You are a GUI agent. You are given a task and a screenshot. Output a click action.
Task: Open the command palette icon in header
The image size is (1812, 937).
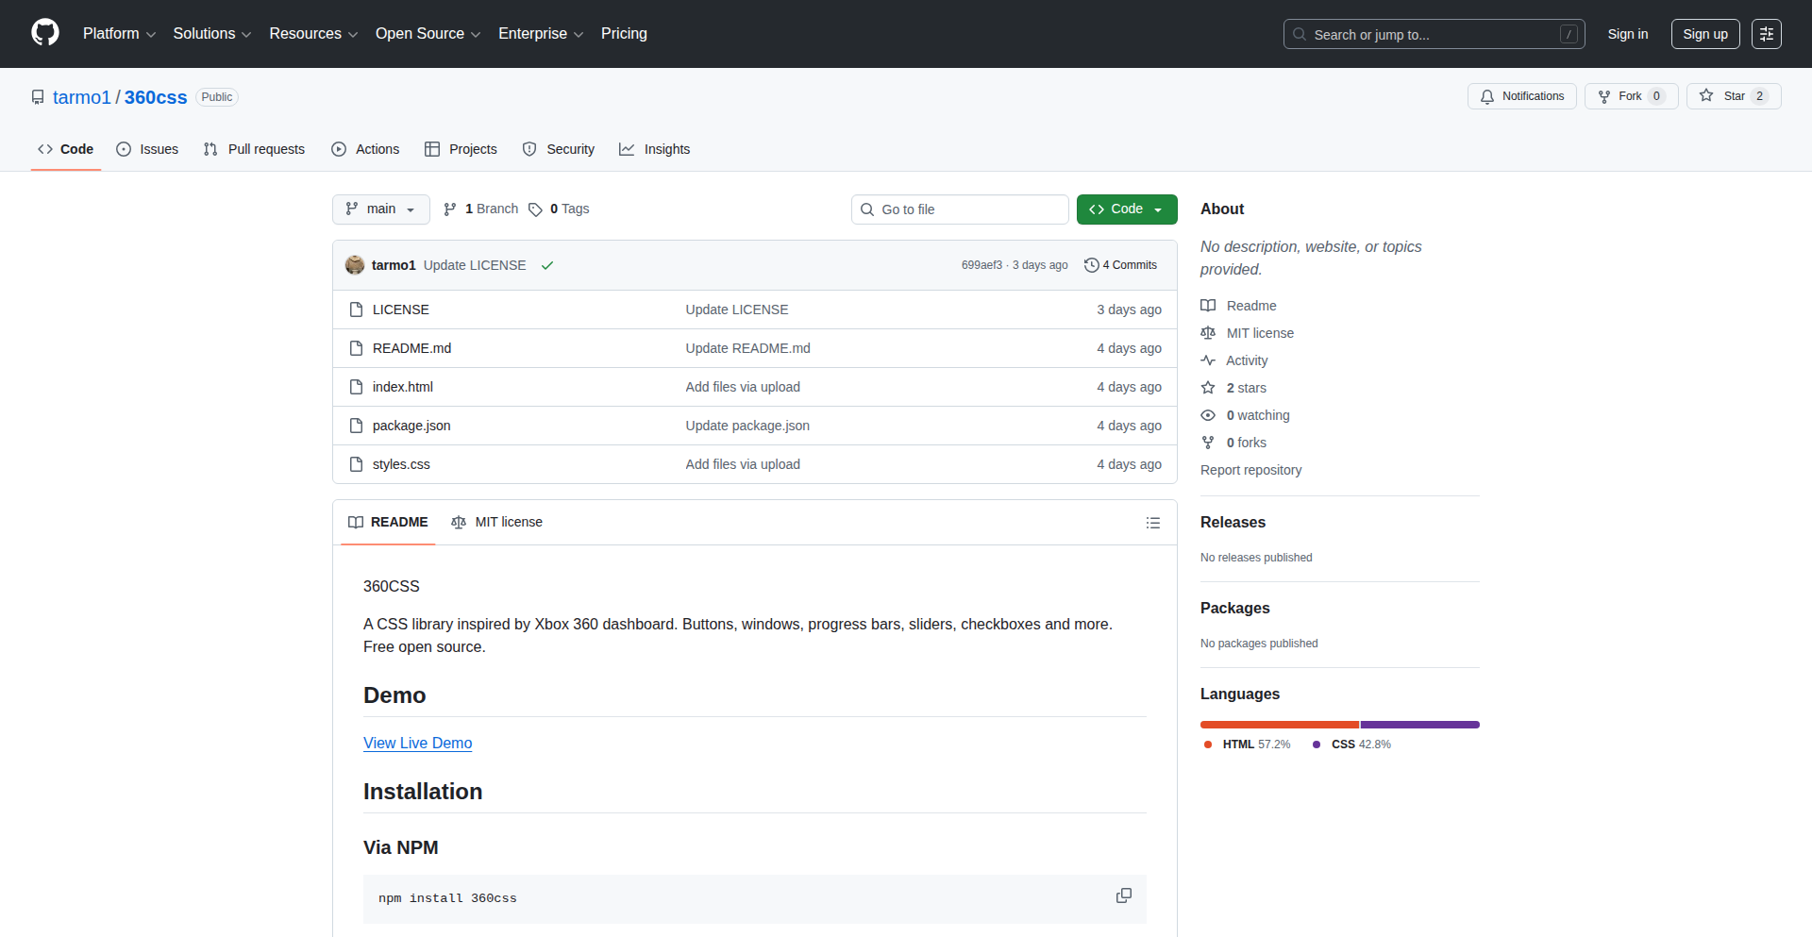[1766, 34]
